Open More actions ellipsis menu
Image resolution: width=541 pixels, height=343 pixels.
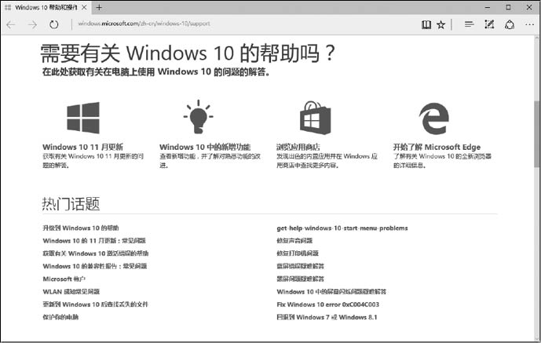point(529,24)
